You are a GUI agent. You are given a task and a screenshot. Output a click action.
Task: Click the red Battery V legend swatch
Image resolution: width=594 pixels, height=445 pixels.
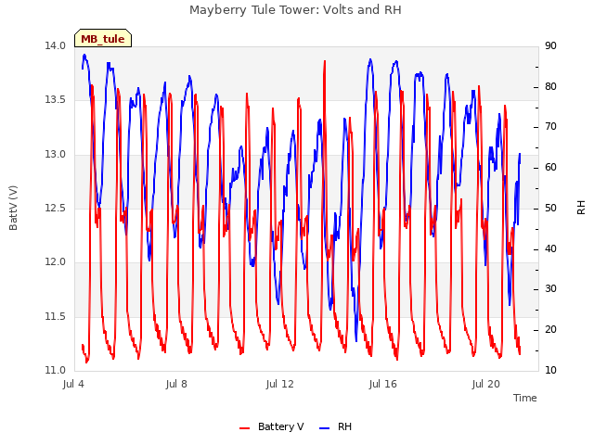tap(245, 428)
